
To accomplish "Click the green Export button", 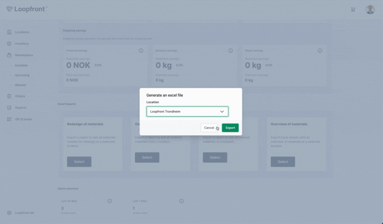I will [x=230, y=128].
